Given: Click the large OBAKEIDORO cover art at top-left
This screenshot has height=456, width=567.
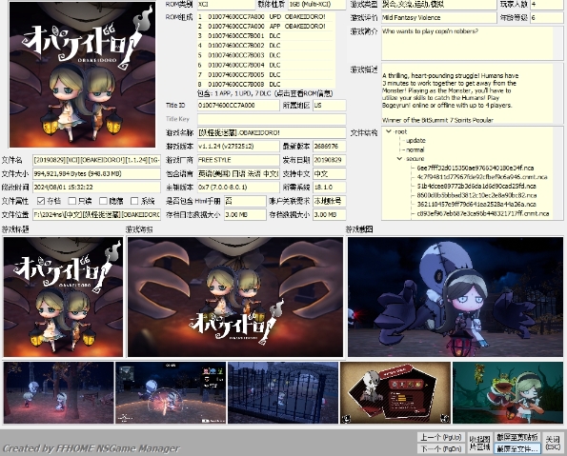Looking at the screenshot, I should [x=83, y=74].
